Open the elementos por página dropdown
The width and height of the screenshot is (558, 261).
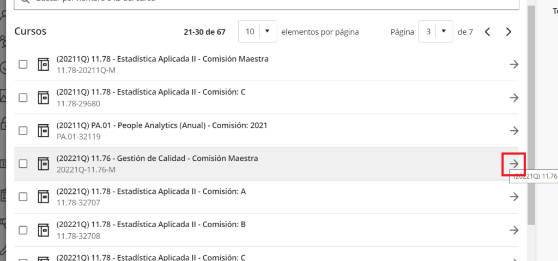(257, 32)
